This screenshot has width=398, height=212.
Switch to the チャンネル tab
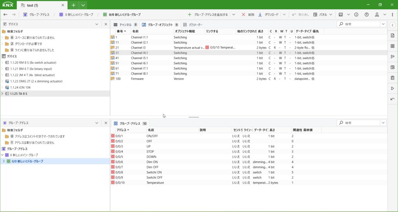tap(125, 25)
